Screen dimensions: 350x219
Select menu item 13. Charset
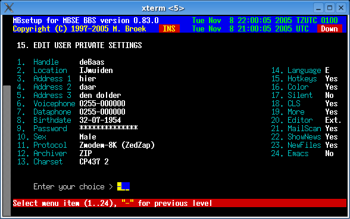(40, 161)
